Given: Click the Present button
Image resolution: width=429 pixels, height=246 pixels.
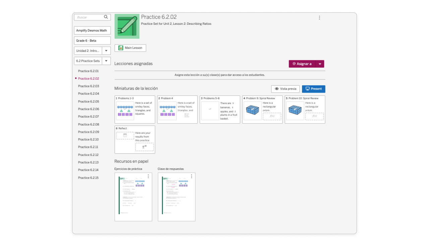Looking at the screenshot, I should (x=313, y=89).
